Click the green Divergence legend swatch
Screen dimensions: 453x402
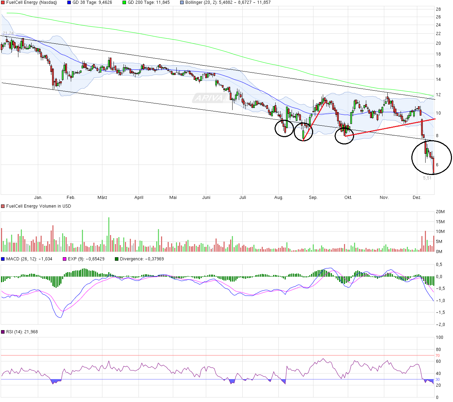point(117,259)
